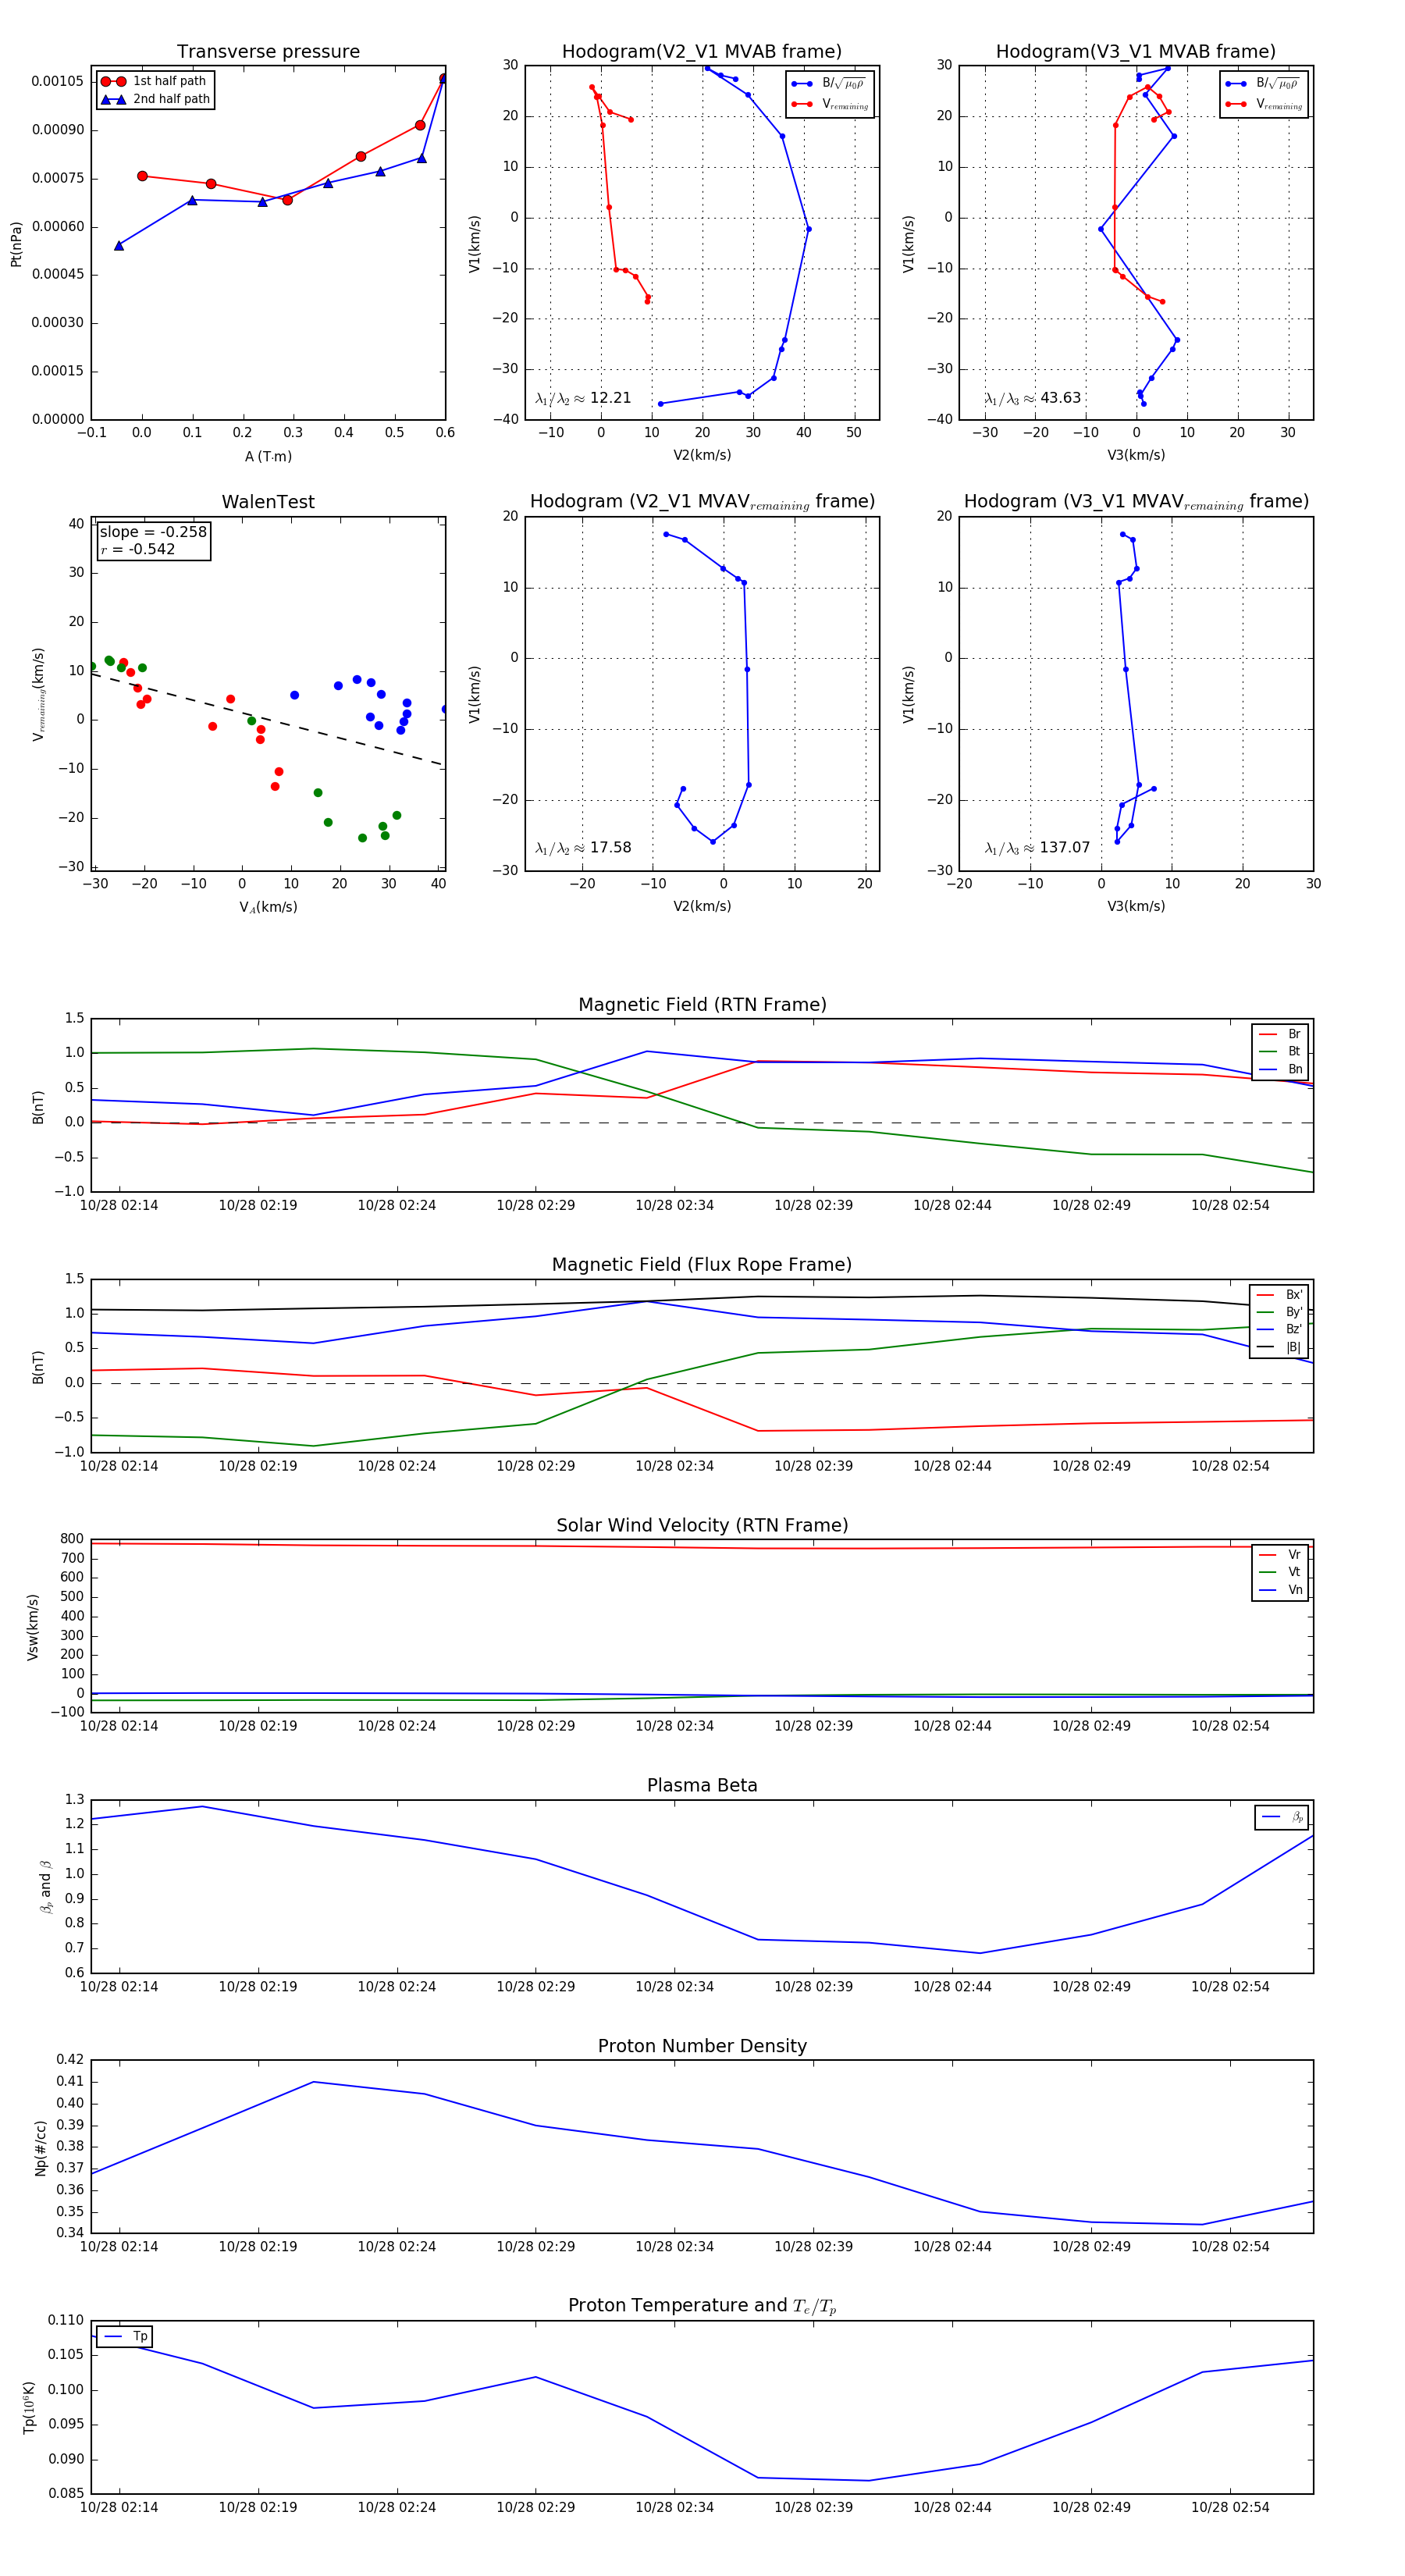Click the "slope = -0.258" annotation
This screenshot has width=1405, height=2576.
point(153,532)
